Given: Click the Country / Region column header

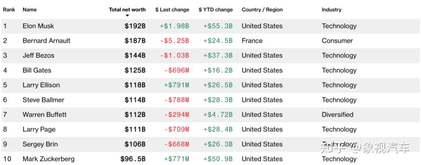Looking at the screenshot, I should coord(262,10).
